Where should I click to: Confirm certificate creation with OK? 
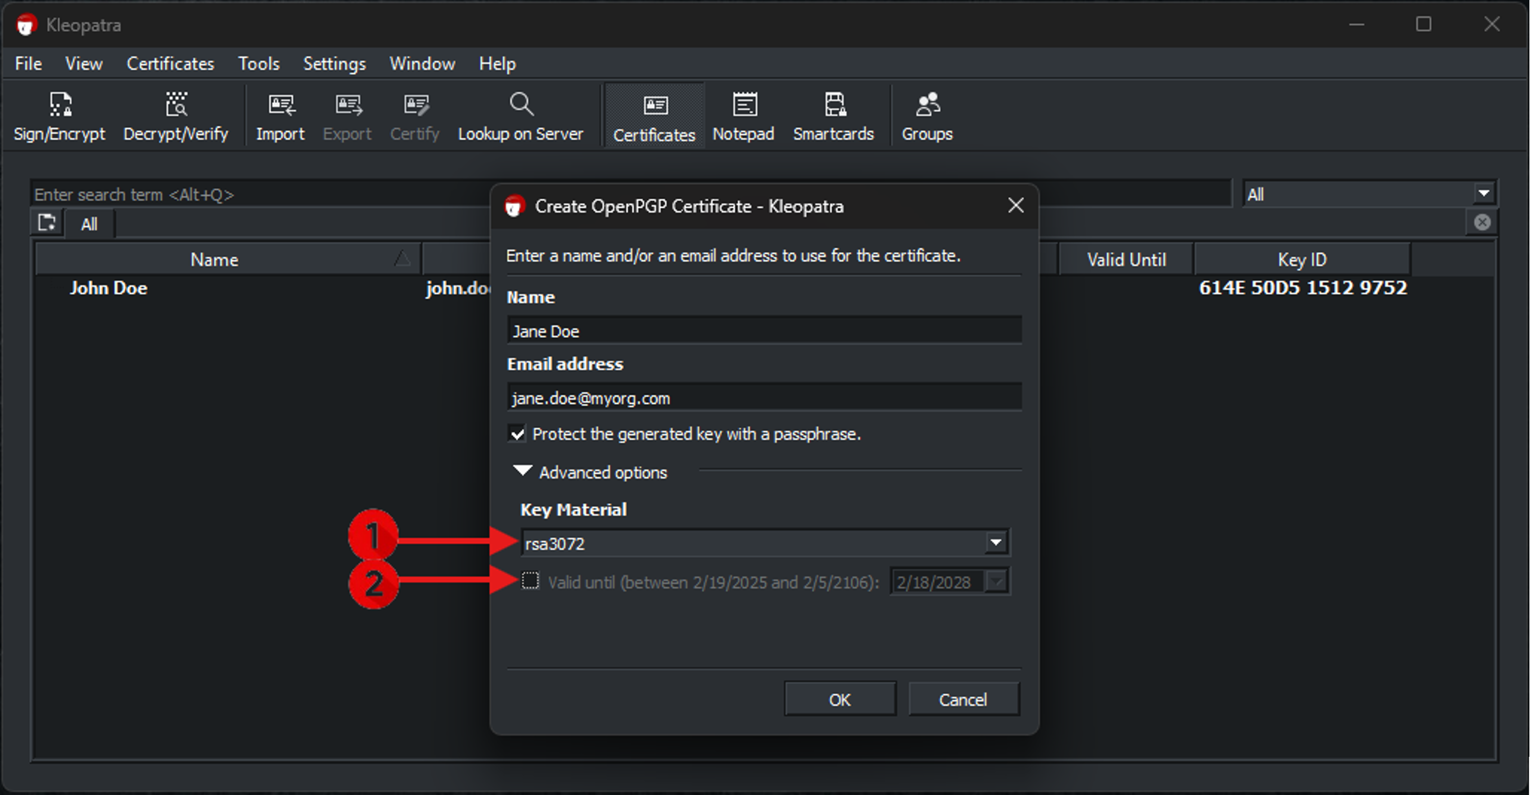pyautogui.click(x=839, y=700)
